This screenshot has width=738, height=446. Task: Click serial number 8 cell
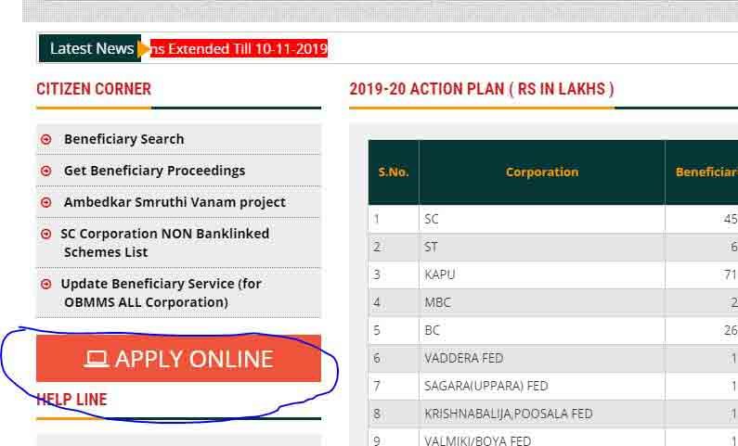click(x=394, y=414)
